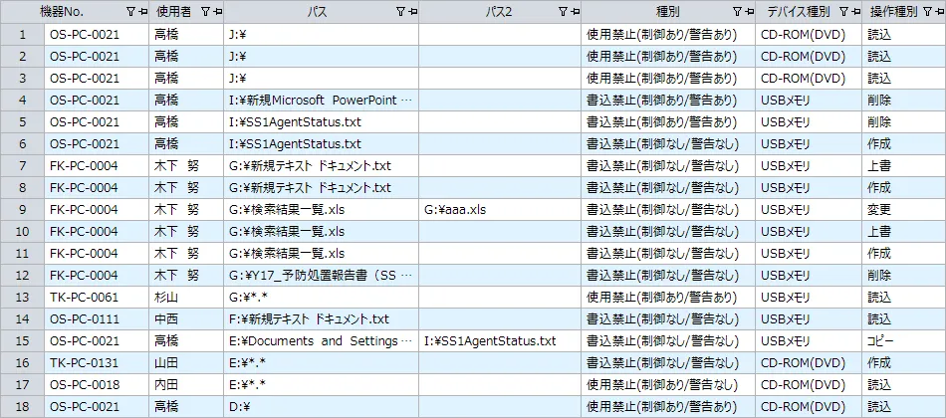Sort by 操作種別 column header
946x418 pixels.
pos(894,12)
